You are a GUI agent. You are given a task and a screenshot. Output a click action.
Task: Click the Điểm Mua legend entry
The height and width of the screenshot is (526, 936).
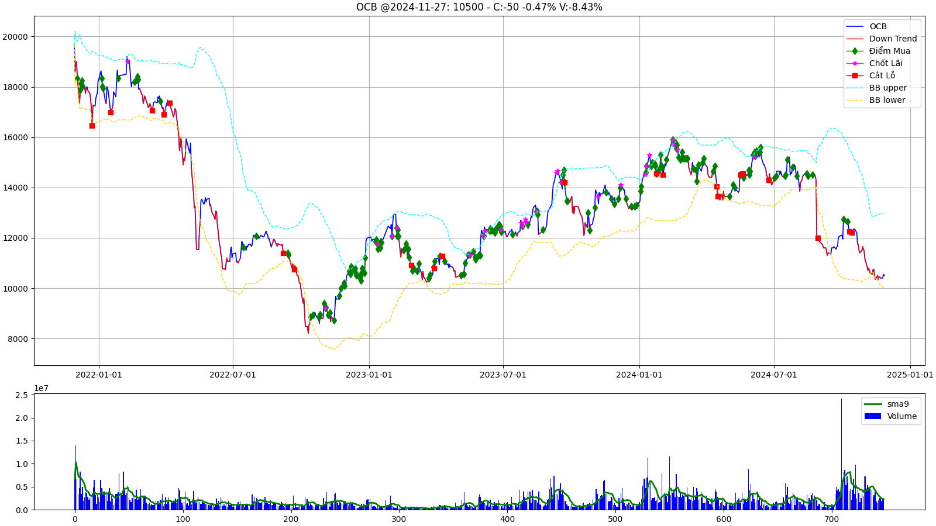(x=878, y=51)
